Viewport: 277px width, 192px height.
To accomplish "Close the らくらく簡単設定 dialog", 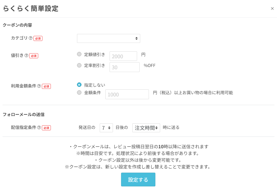I will [272, 9].
